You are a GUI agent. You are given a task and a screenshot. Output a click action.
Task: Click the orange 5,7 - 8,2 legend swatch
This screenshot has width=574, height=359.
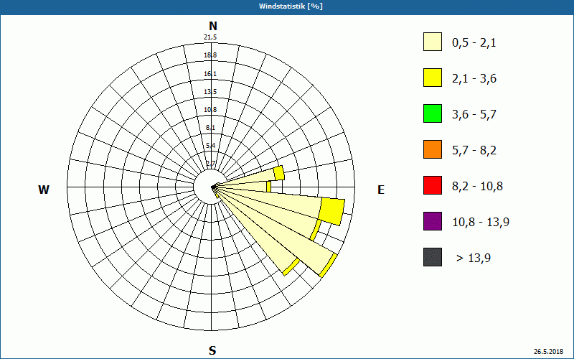pos(433,149)
